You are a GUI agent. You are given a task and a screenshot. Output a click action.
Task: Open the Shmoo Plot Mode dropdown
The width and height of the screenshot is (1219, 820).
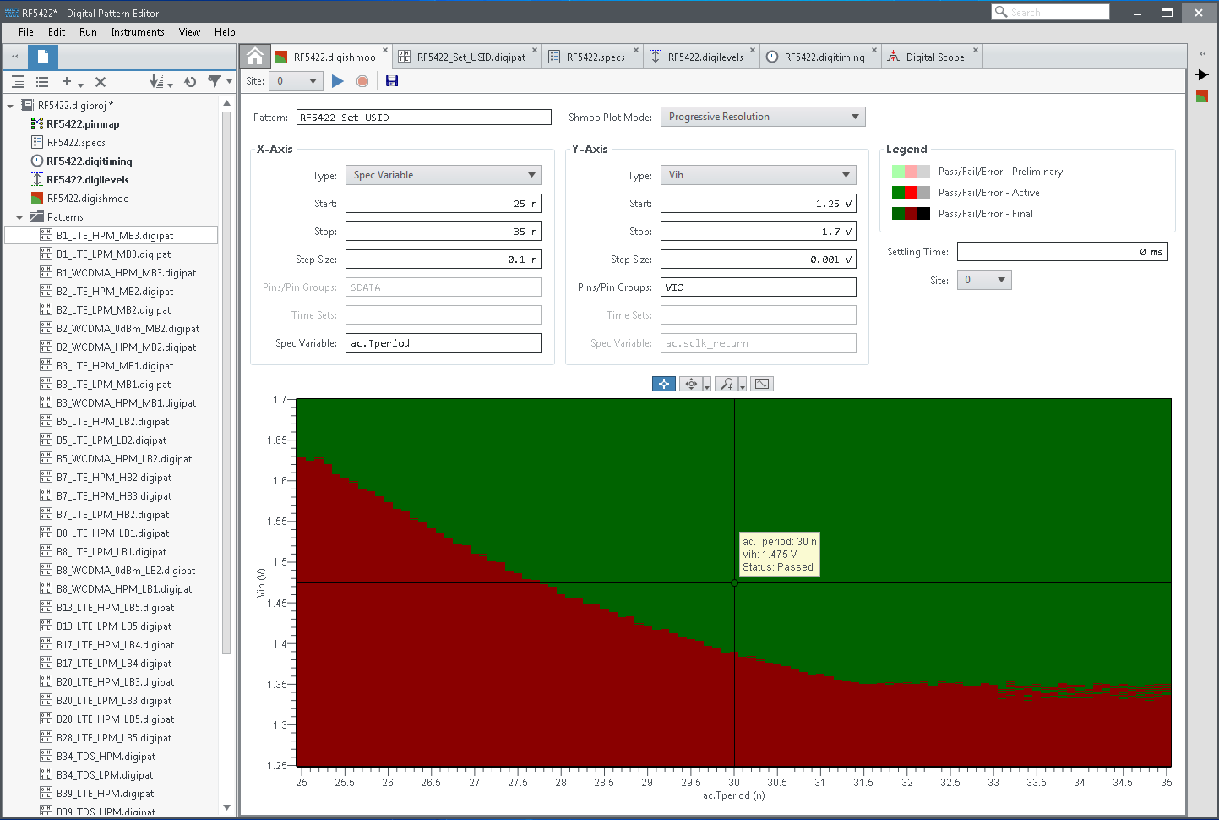(x=762, y=117)
